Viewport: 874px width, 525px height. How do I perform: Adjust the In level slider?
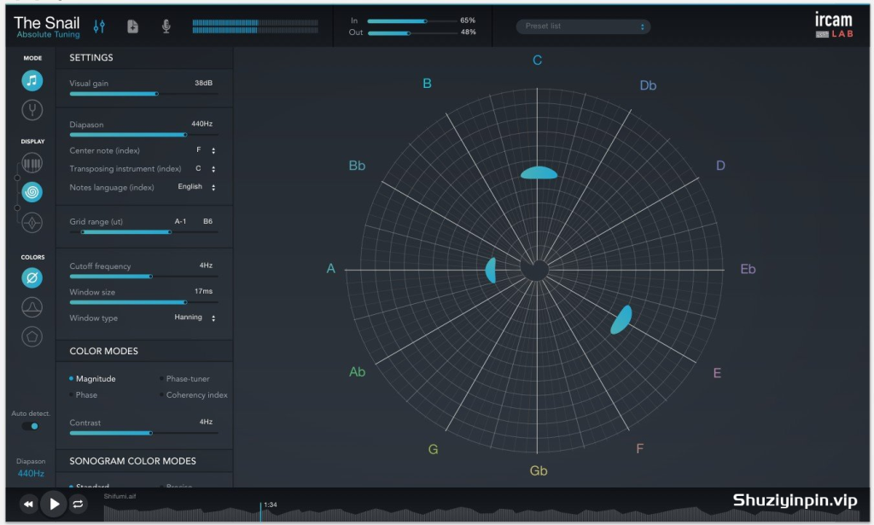click(412, 21)
